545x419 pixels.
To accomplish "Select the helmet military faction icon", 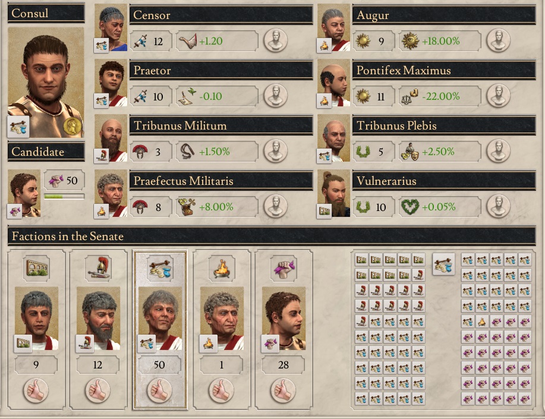I will [98, 268].
